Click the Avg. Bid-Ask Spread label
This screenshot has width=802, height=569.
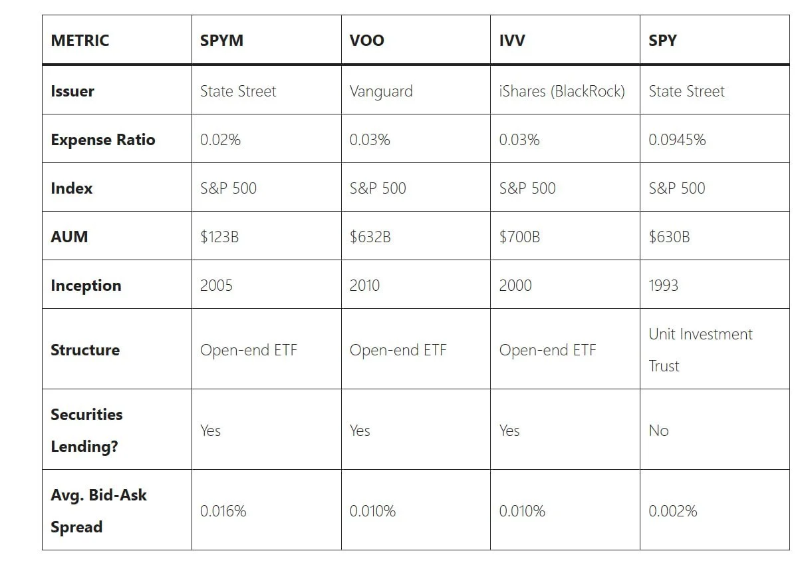click(98, 510)
